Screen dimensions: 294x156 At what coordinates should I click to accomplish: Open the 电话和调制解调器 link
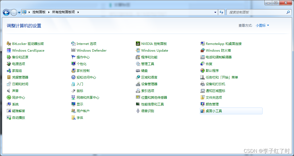219,57
